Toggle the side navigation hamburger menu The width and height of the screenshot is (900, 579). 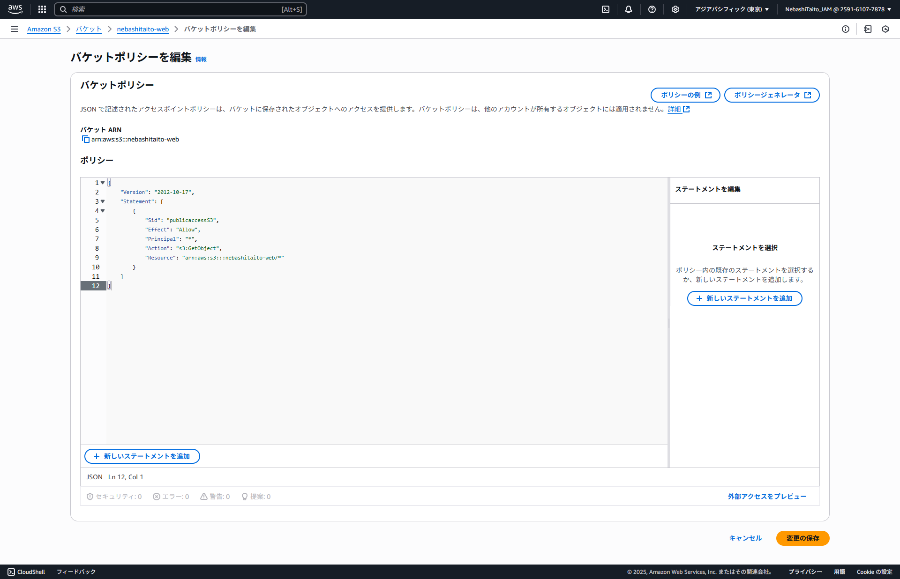click(15, 29)
